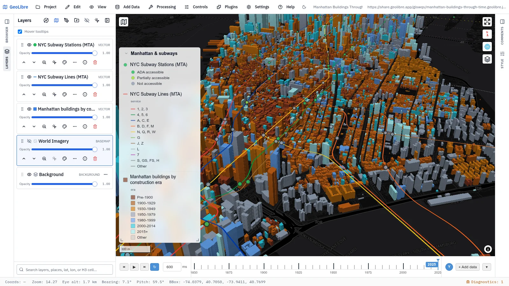Hide the NYC Subway Lines layer
Screen dimensions: 509x286
(29, 77)
